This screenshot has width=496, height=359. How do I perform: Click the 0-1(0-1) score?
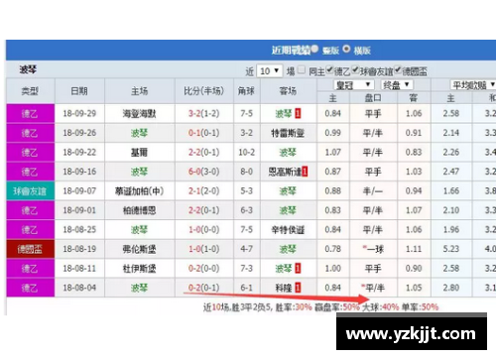point(203,133)
